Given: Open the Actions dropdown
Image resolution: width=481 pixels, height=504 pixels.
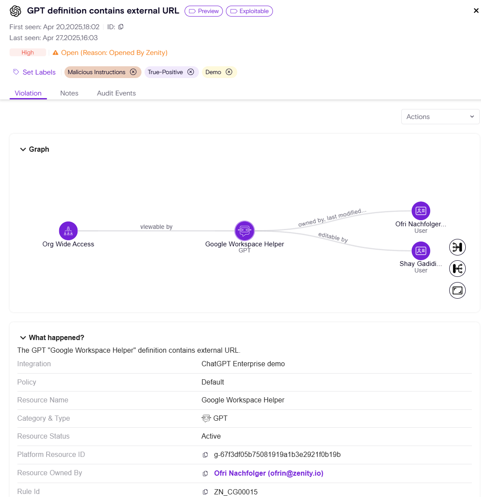Looking at the screenshot, I should pyautogui.click(x=440, y=117).
